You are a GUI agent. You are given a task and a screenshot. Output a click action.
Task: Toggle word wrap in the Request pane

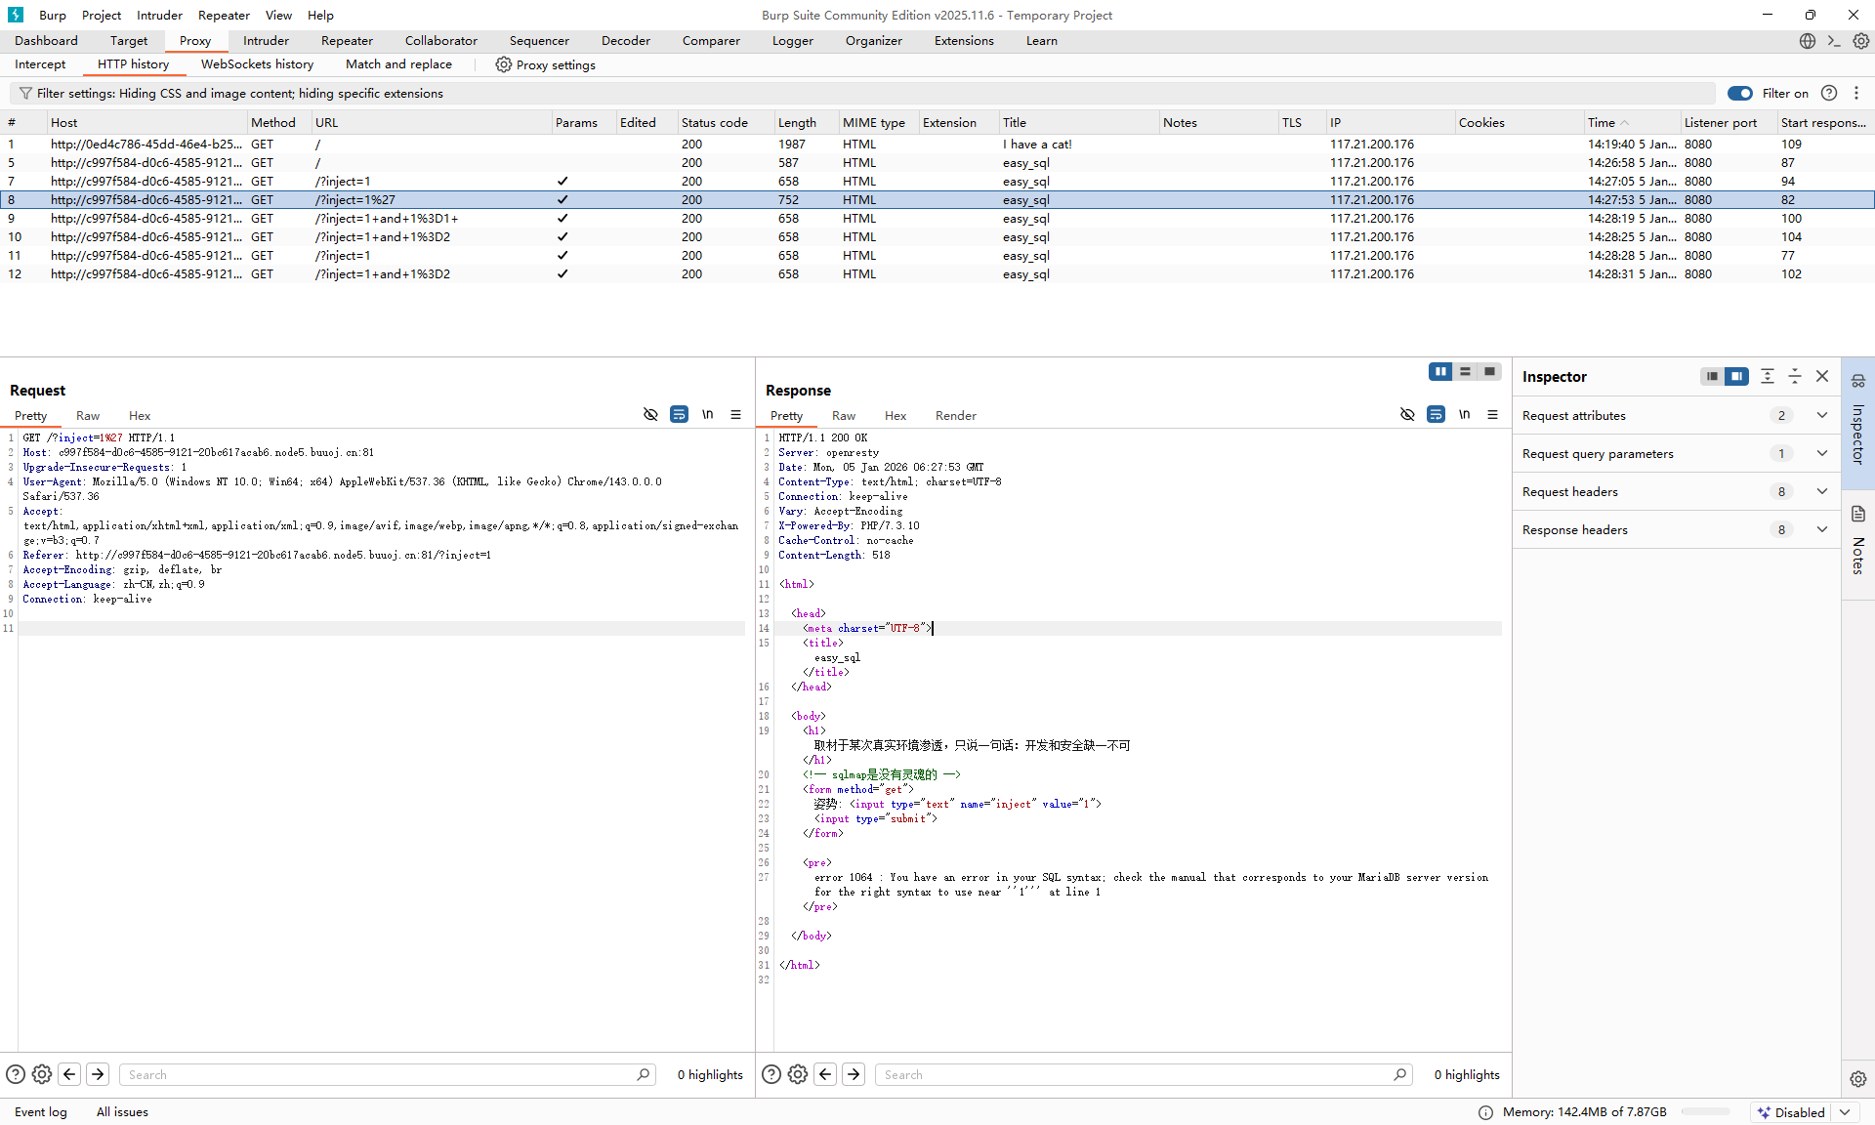[679, 415]
